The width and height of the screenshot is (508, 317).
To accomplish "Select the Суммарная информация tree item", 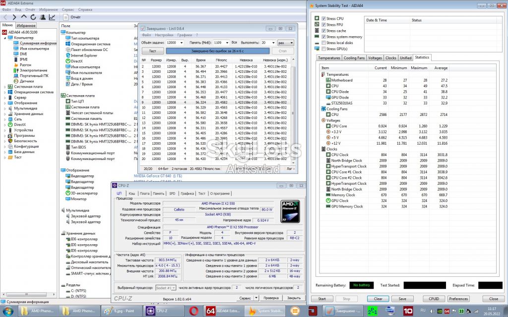I will point(35,43).
